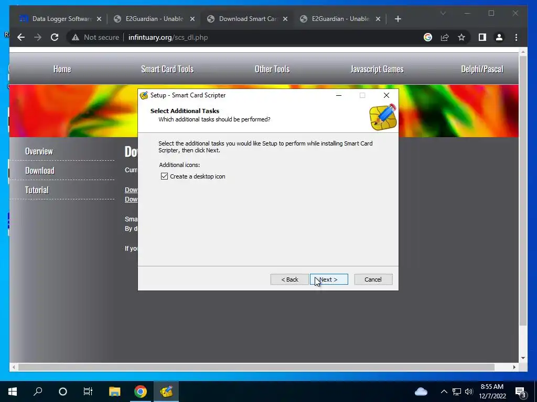Viewport: 537px width, 402px height.
Task: Open Smart Card Tools menu
Action: pos(167,69)
